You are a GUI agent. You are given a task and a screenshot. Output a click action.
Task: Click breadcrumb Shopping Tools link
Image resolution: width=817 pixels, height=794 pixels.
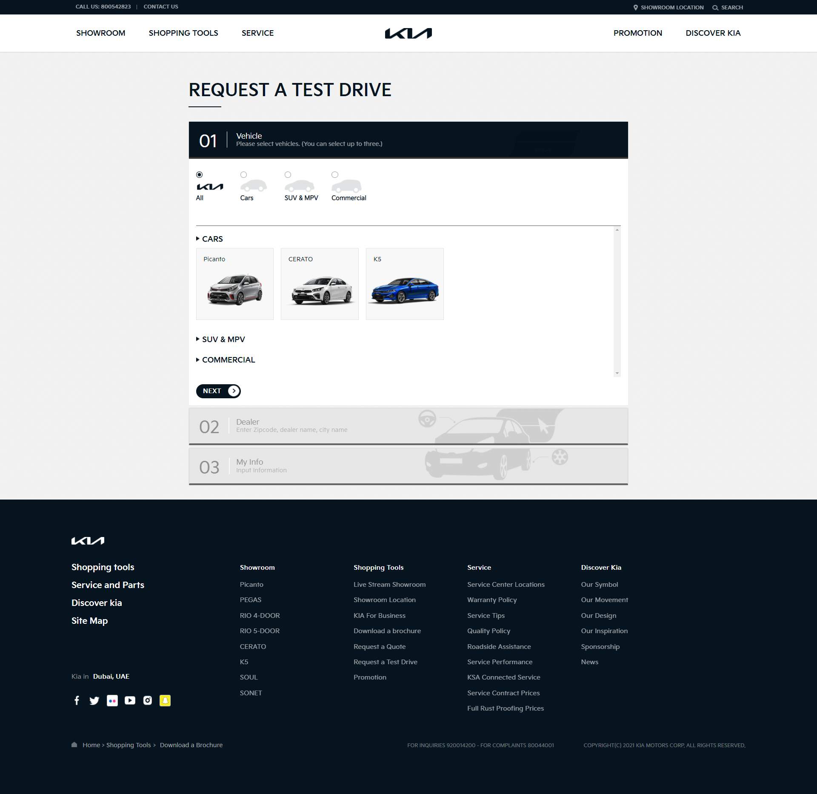click(x=129, y=745)
